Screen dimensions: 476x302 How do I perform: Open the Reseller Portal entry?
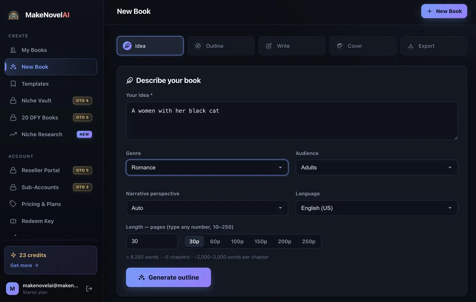(x=51, y=170)
